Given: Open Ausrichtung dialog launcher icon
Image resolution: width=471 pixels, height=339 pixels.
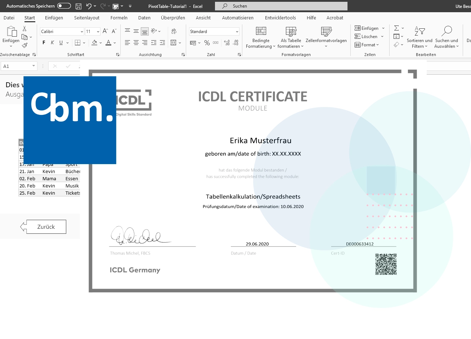Looking at the screenshot, I should [183, 55].
